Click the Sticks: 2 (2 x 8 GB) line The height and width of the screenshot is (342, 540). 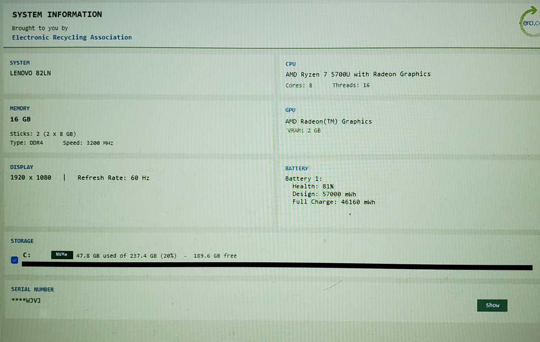click(x=43, y=134)
